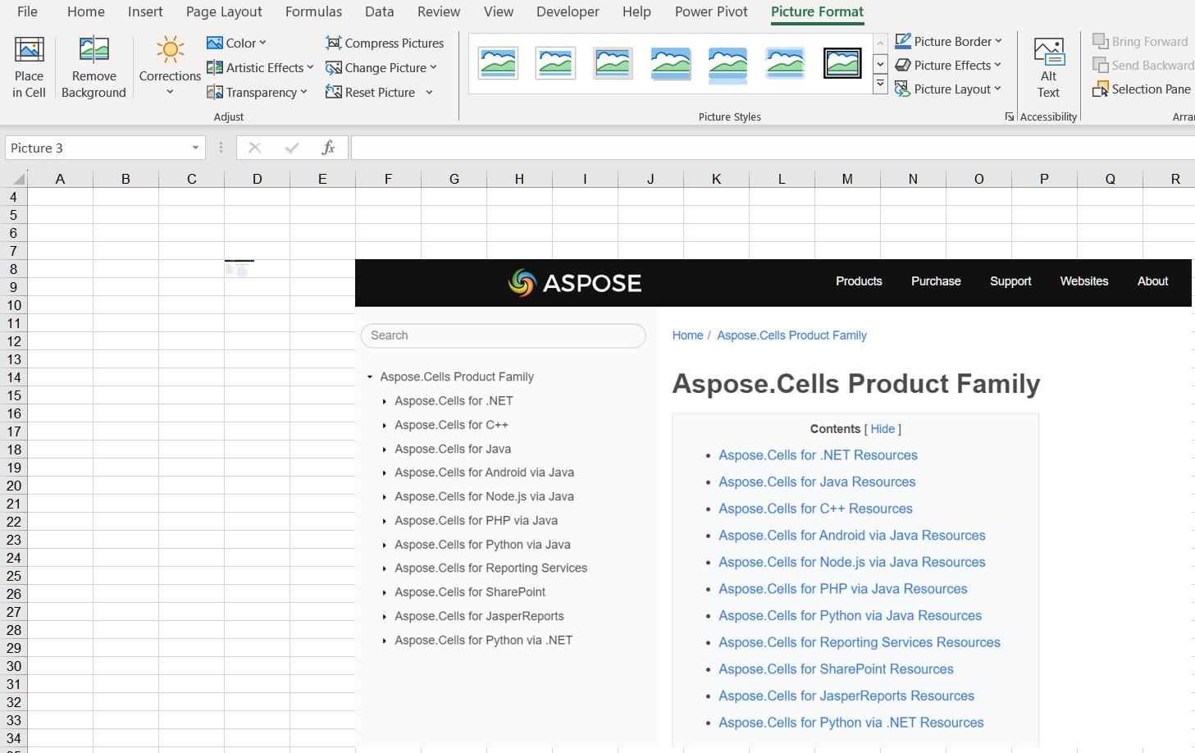Screen dimensions: 1195x753
Task: Switch to the Formulas ribbon tab
Action: click(x=313, y=11)
